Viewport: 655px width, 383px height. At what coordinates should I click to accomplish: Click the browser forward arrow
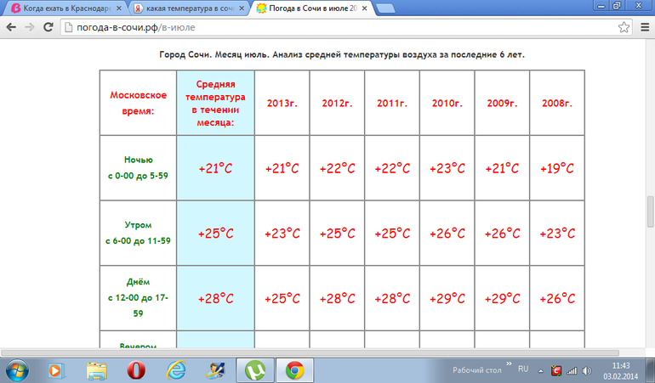pyautogui.click(x=31, y=26)
